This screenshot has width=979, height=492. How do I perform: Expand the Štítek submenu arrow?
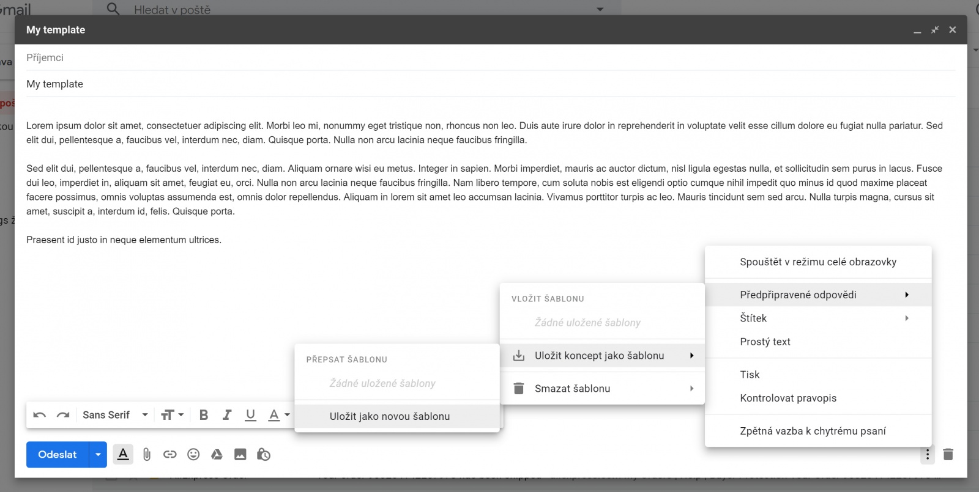907,318
